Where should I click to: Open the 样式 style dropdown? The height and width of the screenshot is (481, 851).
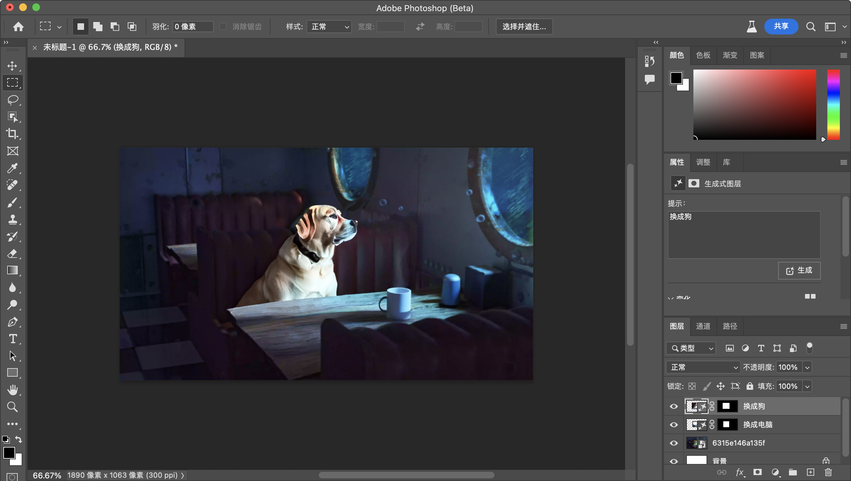click(329, 27)
